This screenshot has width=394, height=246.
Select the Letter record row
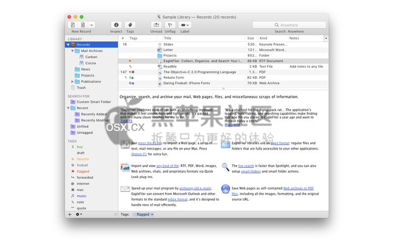[x=223, y=50]
